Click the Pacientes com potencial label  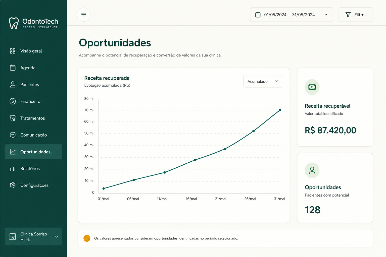(x=327, y=195)
